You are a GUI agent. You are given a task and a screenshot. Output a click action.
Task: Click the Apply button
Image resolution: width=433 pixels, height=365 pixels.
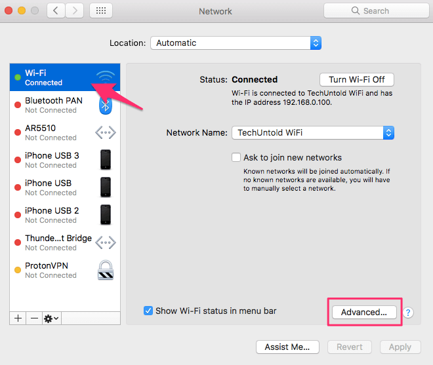(x=400, y=347)
